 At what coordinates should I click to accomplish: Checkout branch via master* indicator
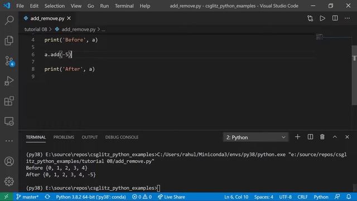(x=27, y=197)
